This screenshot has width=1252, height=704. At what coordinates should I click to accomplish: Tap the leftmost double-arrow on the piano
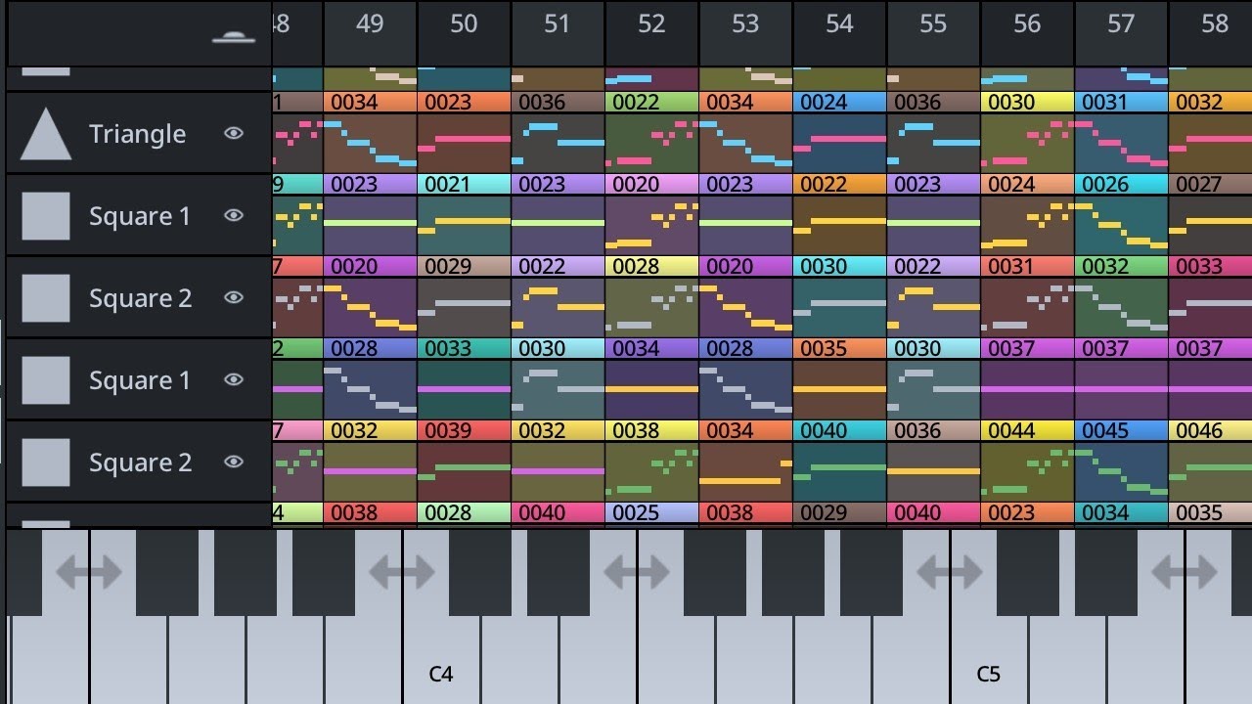pyautogui.click(x=89, y=572)
